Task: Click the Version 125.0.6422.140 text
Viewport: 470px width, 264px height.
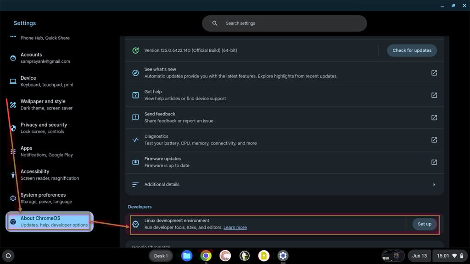Action: click(x=190, y=50)
